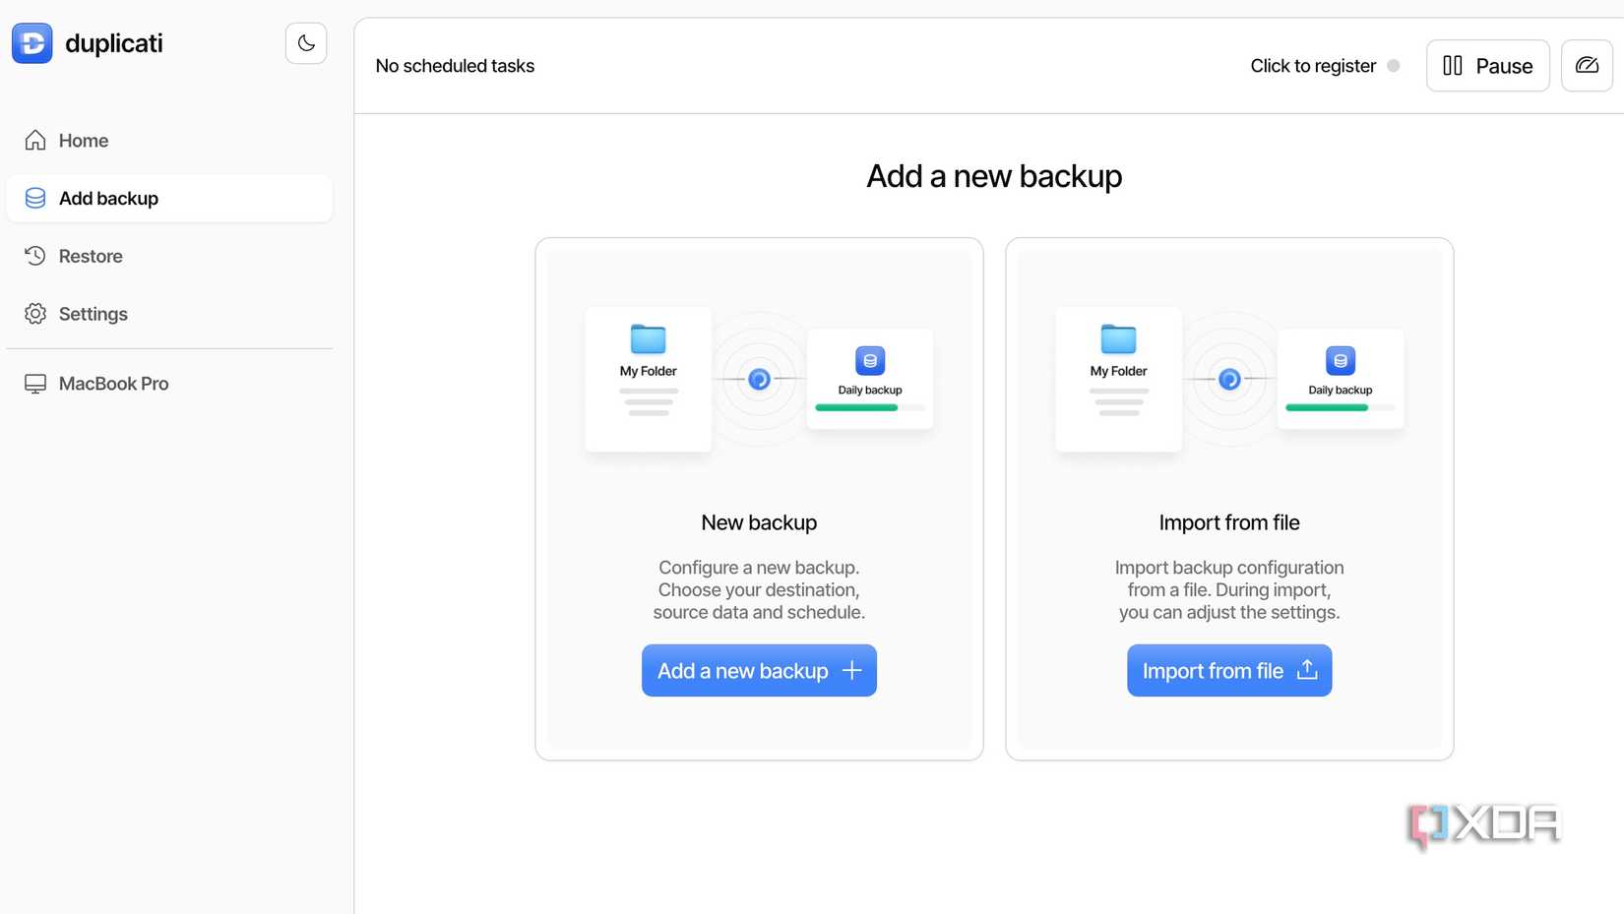Click the Add backup database icon
The image size is (1624, 914).
pyautogui.click(x=35, y=199)
